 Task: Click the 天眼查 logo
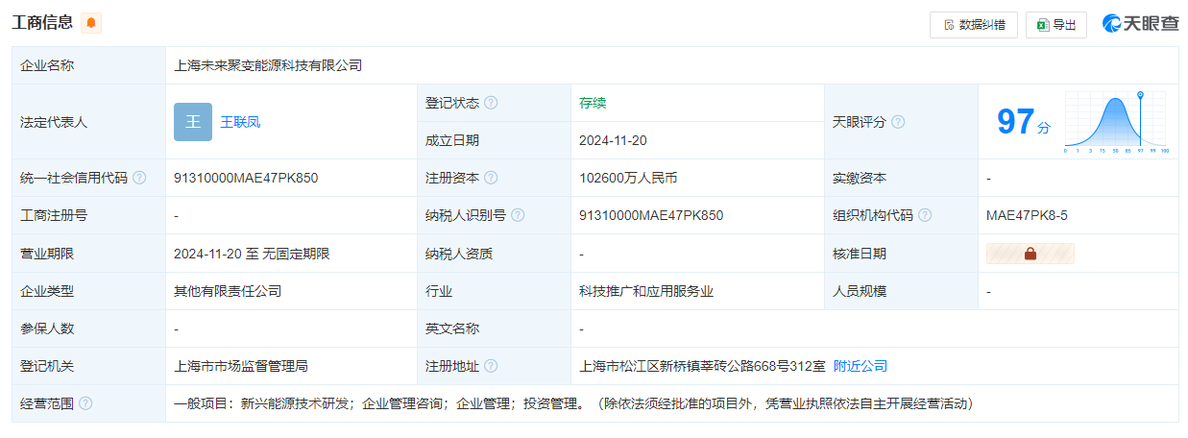pos(1140,24)
